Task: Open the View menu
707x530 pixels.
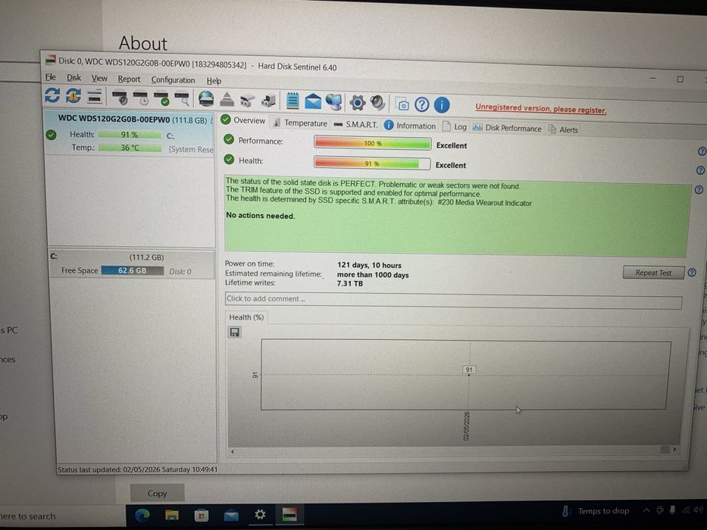Action: point(99,79)
